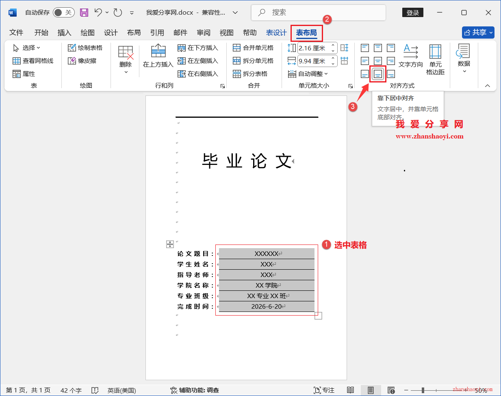This screenshot has width=501, height=396.
Task: Switch to the 插入 tab
Action: point(64,32)
